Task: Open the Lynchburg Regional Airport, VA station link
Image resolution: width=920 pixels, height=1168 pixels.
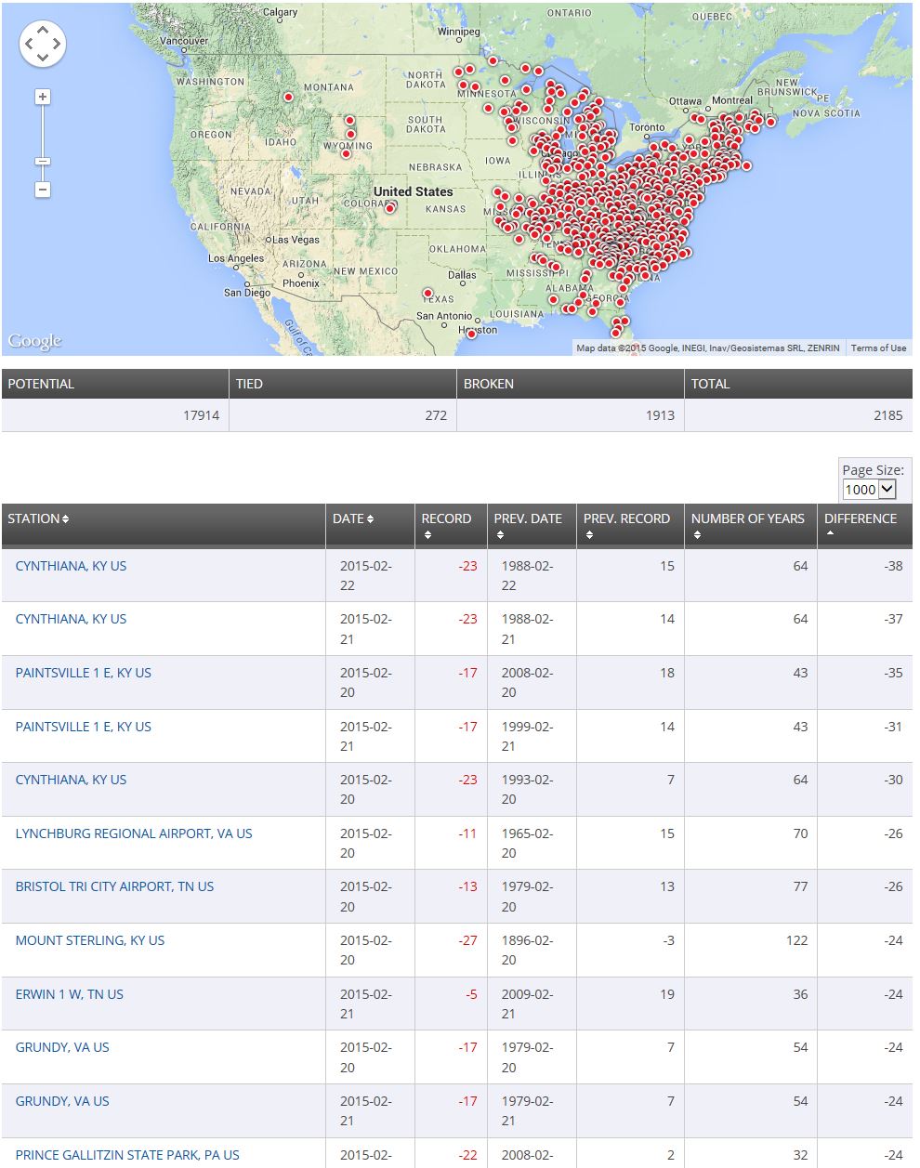Action: (x=134, y=833)
